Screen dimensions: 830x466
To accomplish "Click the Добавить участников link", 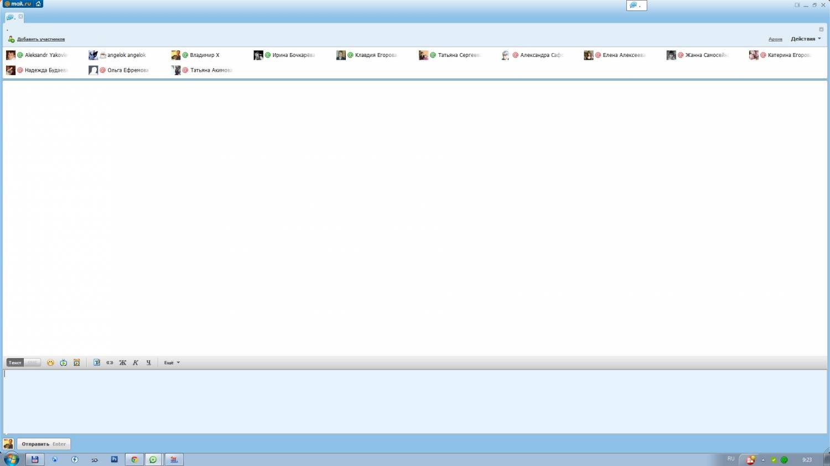I will (x=41, y=39).
